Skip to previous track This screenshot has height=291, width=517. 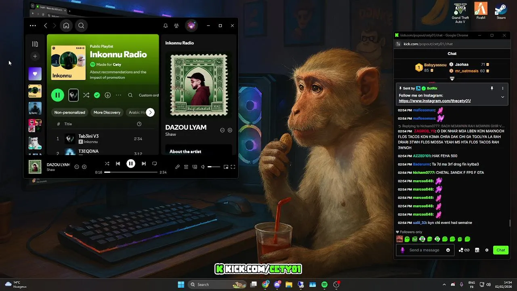pyautogui.click(x=118, y=164)
